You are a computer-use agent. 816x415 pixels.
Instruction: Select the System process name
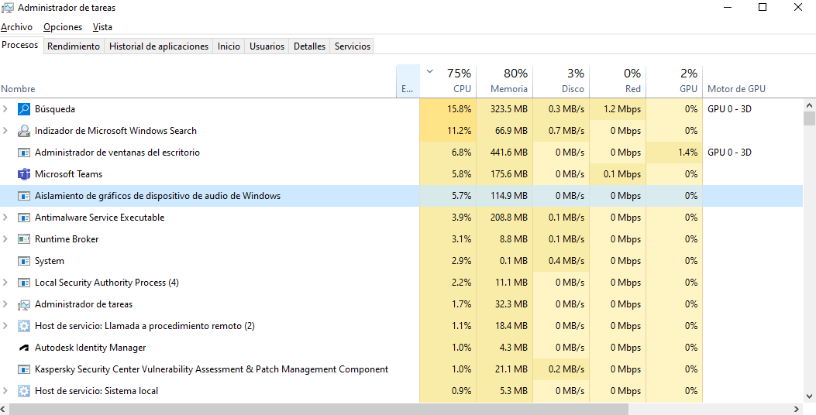(x=50, y=261)
